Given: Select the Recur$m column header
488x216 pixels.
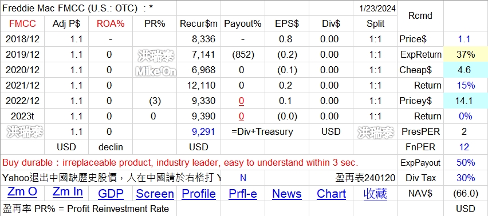Looking at the screenshot, I should 199,23.
